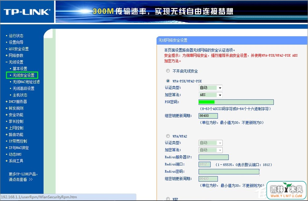The image size is (308, 201).
Task: Expand the DHCP服务器 menu
Action: point(18,102)
